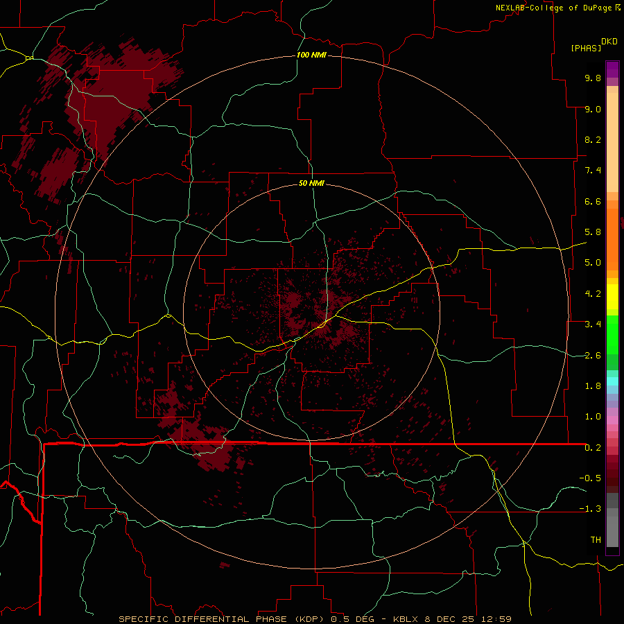Click the 0.2 value on the color scale
This screenshot has width=624, height=624.
(593, 448)
